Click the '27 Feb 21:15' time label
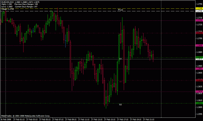This screenshot has width=203, height=121. pyautogui.click(x=149, y=120)
